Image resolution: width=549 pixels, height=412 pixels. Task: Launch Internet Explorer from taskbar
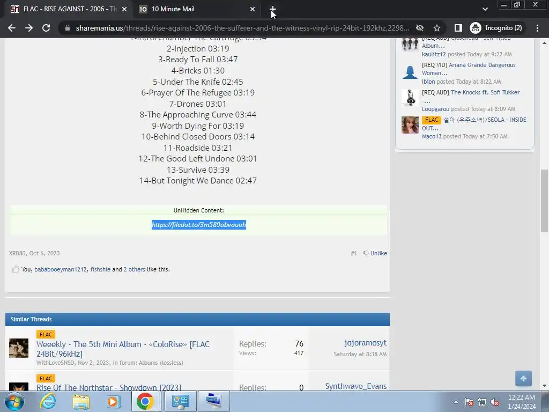(x=48, y=401)
